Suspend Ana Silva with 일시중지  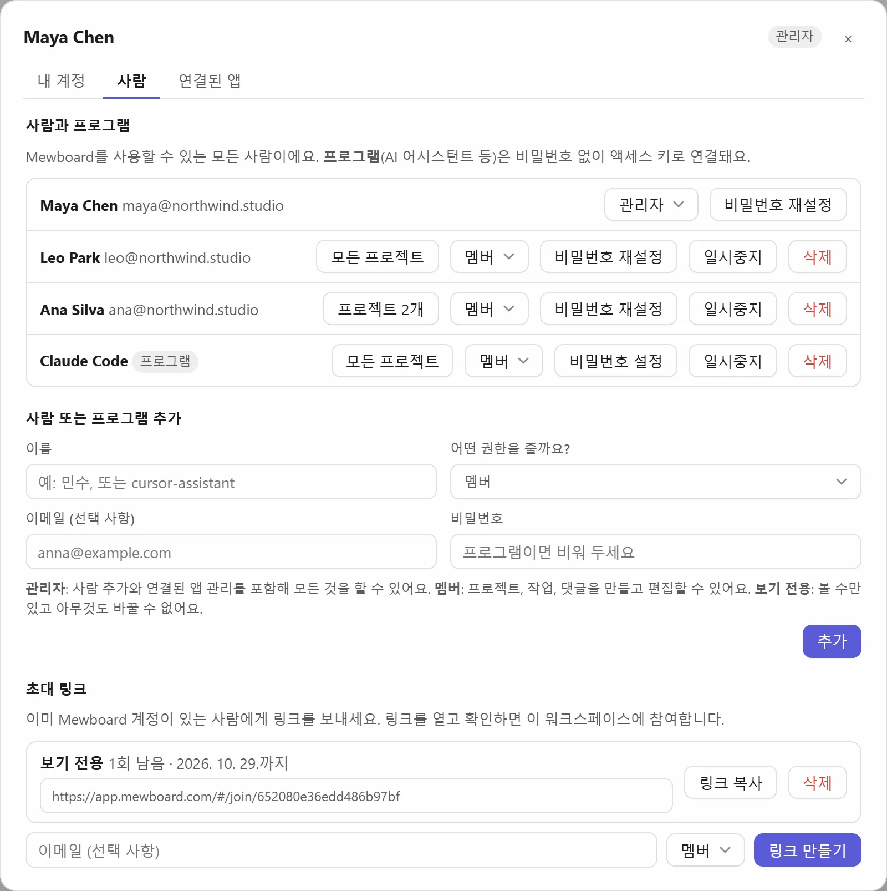[x=732, y=309]
